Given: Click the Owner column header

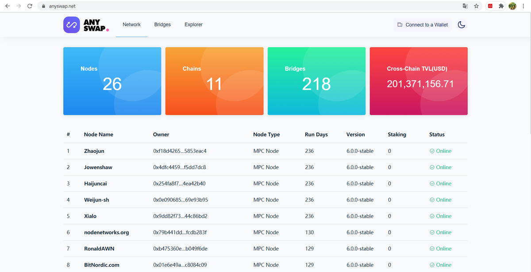Looking at the screenshot, I should click(161, 135).
